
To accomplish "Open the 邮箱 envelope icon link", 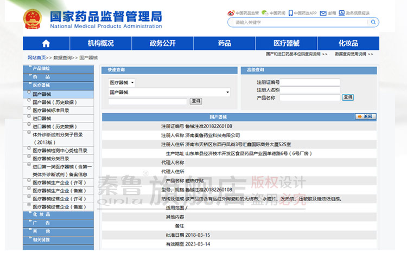I will pos(323,13).
